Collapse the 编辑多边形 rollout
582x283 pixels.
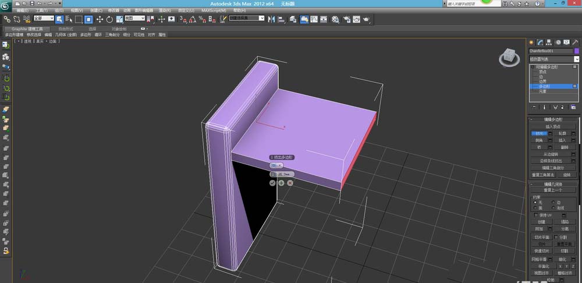tap(553, 119)
